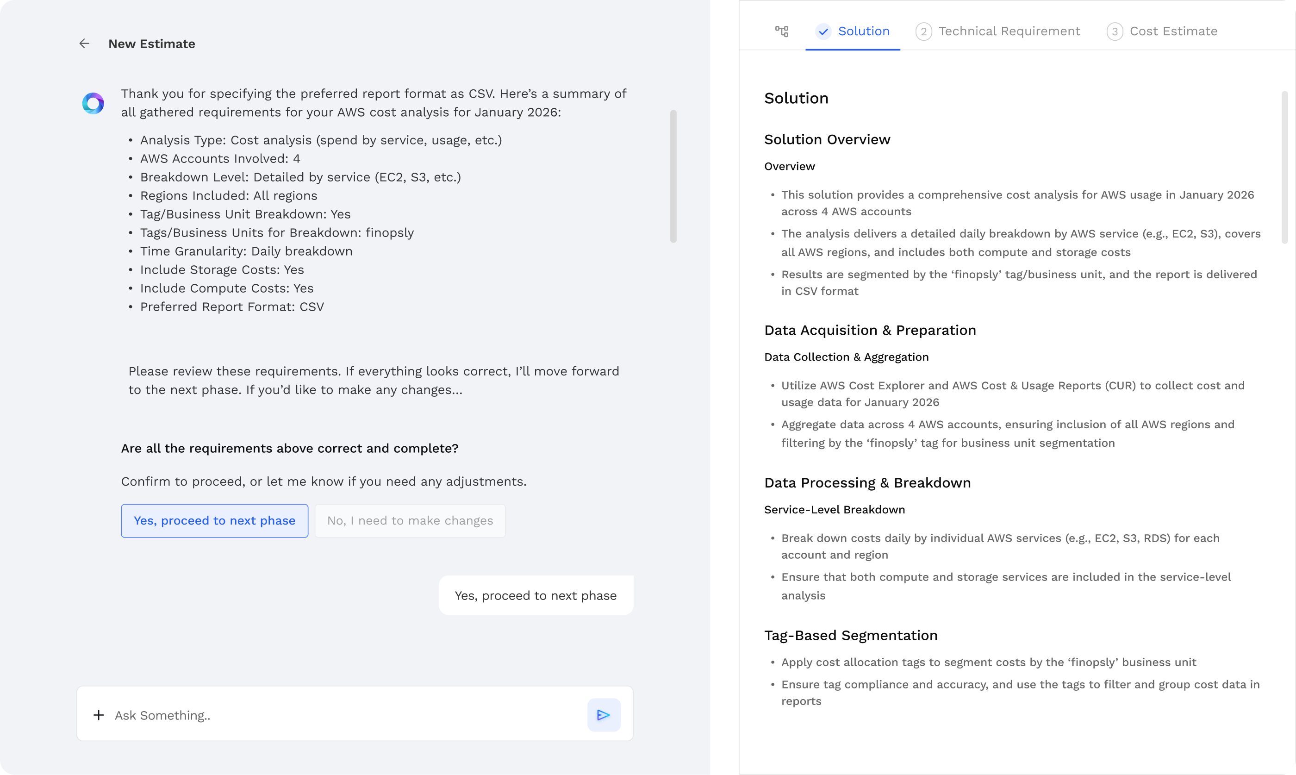Screen dimensions: 1296x775
Task: Click the plus icon in the chat box
Action: click(99, 715)
